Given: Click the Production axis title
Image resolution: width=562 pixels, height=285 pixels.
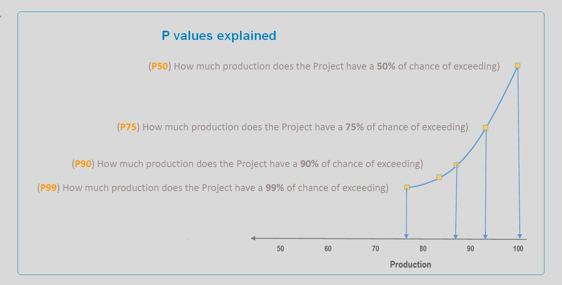Looking at the screenshot, I should point(411,264).
